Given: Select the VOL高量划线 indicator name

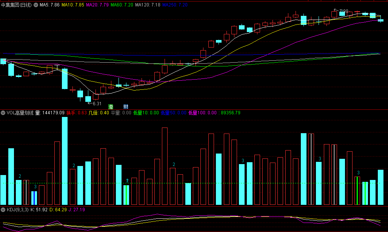Looking at the screenshot, I should [20, 113].
